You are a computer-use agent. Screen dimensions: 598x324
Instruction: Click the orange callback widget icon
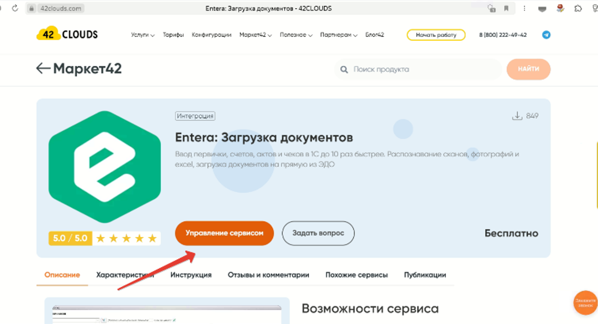pos(585,303)
